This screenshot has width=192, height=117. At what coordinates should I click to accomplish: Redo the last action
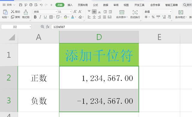pyautogui.click(x=46, y=5)
